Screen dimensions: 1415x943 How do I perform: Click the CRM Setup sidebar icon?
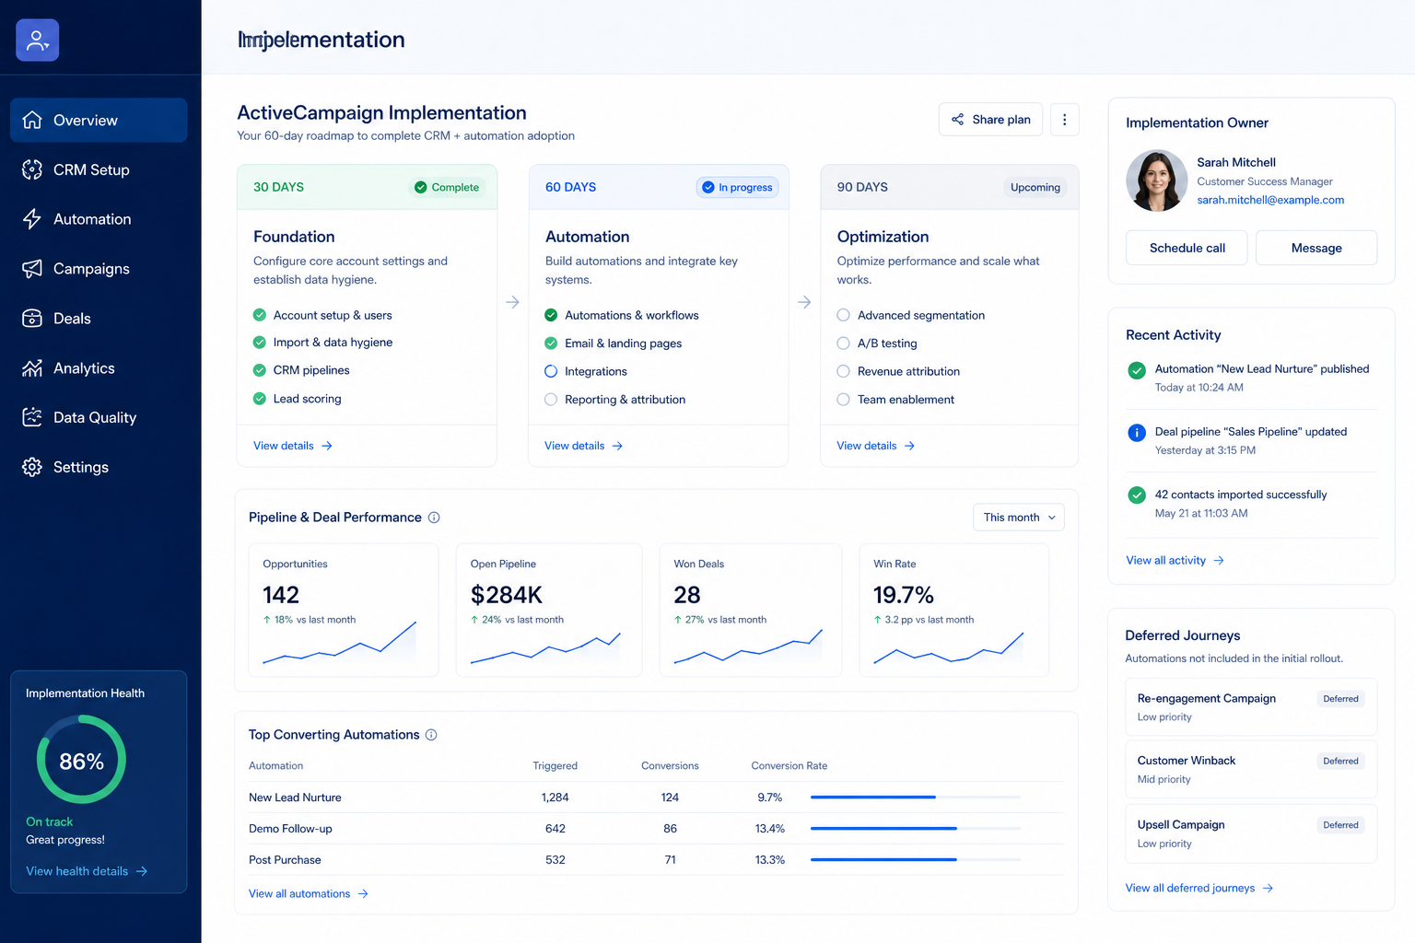click(32, 169)
